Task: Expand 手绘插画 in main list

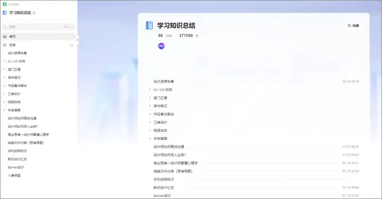Action: (150, 139)
